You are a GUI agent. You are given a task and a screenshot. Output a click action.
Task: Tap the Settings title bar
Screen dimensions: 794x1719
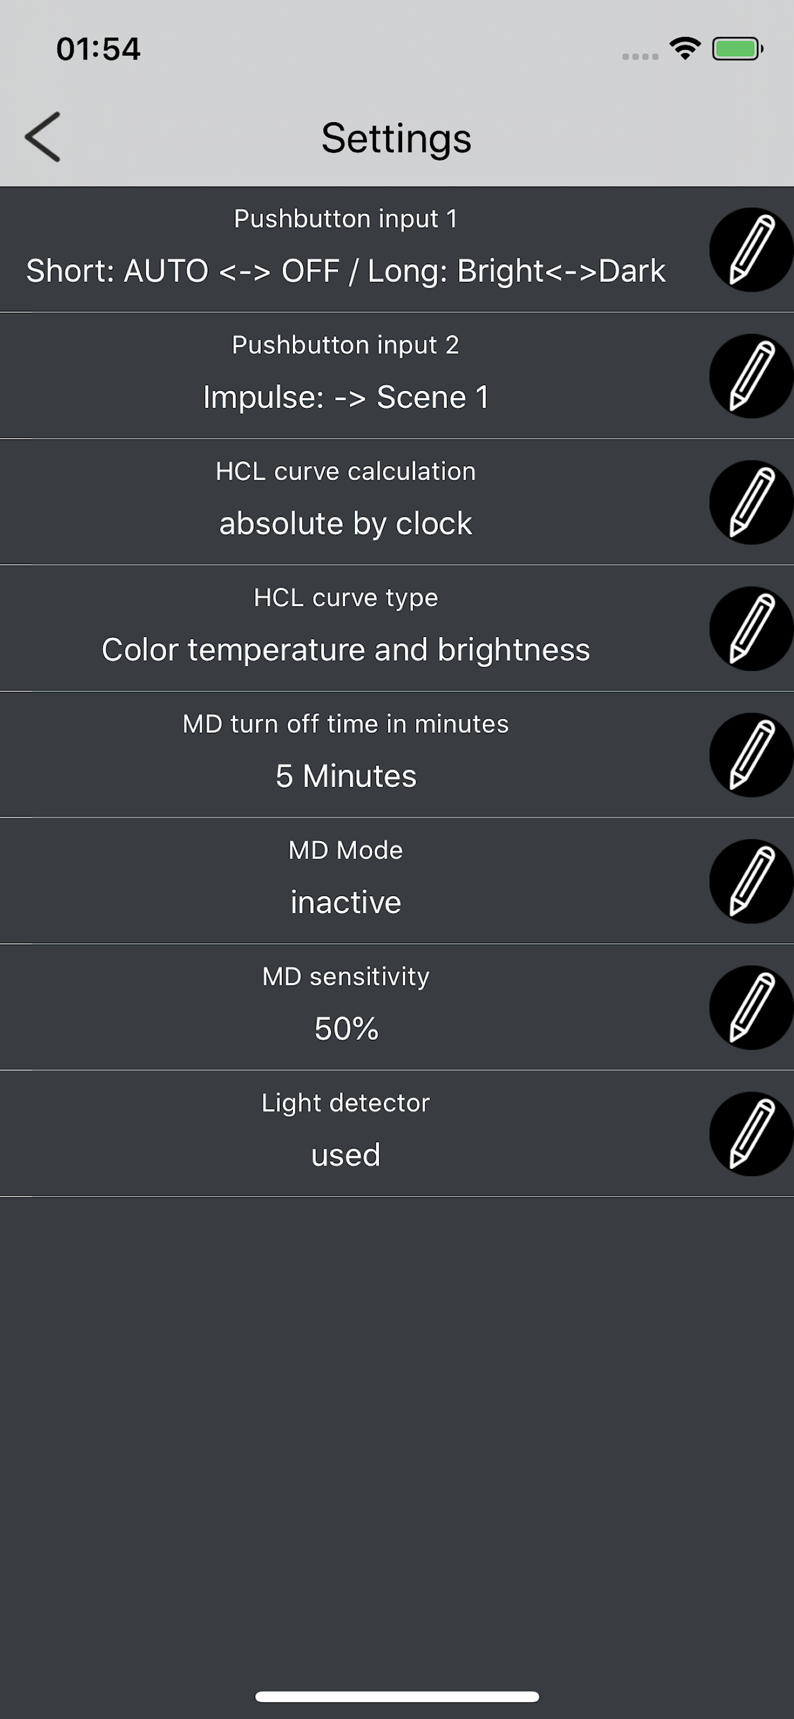click(396, 138)
